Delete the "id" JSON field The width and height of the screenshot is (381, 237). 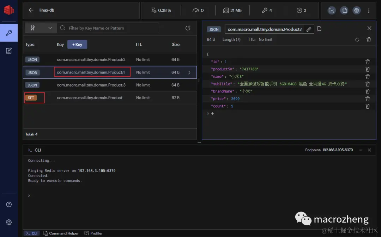tap(368, 62)
